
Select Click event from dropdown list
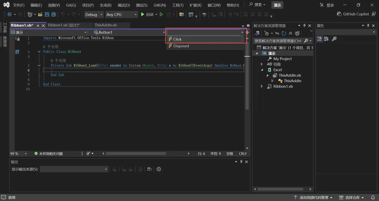point(177,39)
